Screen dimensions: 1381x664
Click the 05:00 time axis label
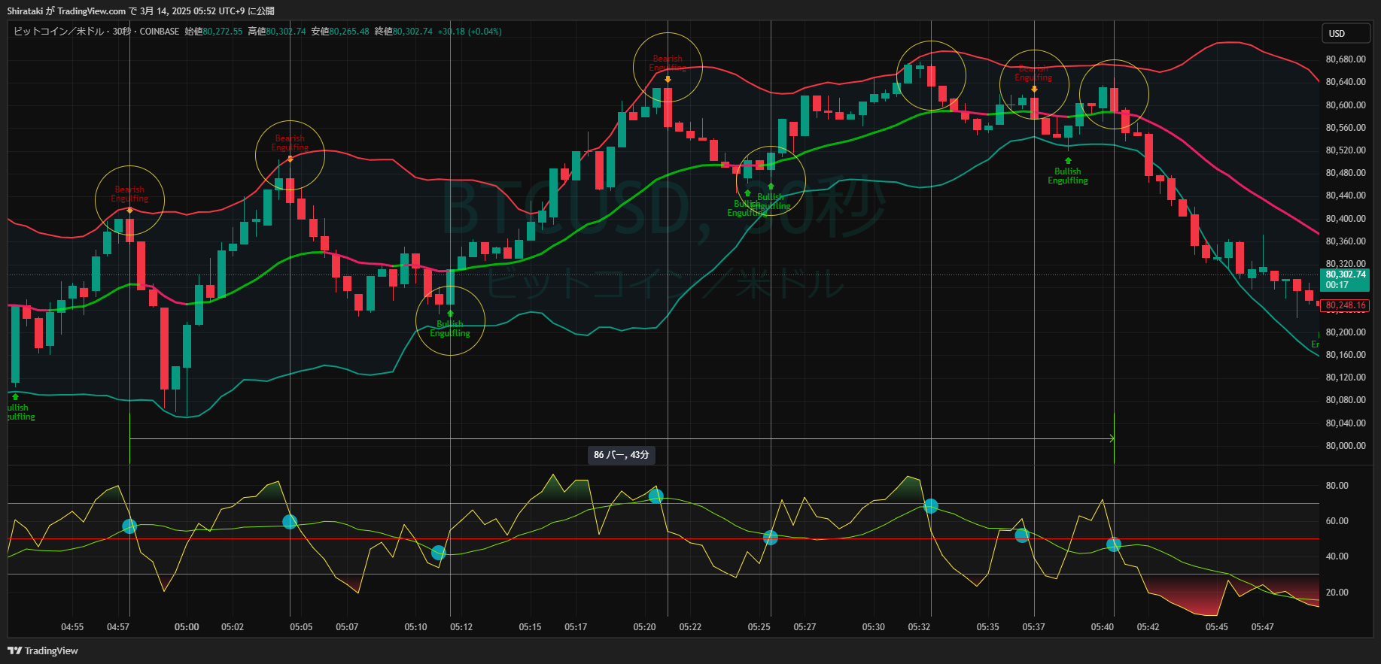coord(187,627)
